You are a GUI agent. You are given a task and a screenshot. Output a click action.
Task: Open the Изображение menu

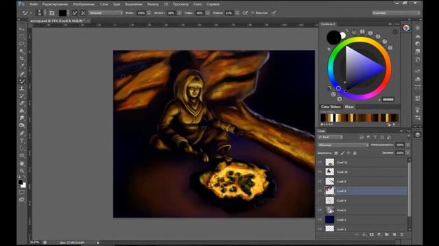tap(84, 4)
